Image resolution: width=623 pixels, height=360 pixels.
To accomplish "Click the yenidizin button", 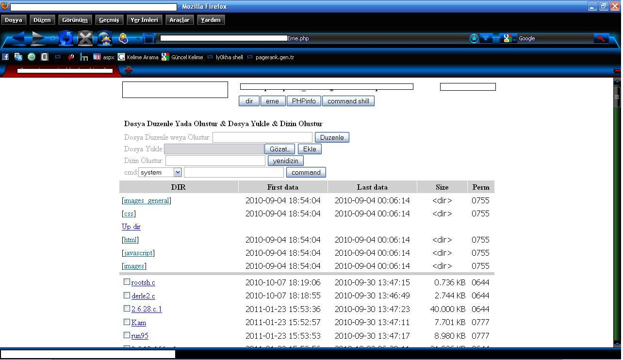I will click(286, 161).
